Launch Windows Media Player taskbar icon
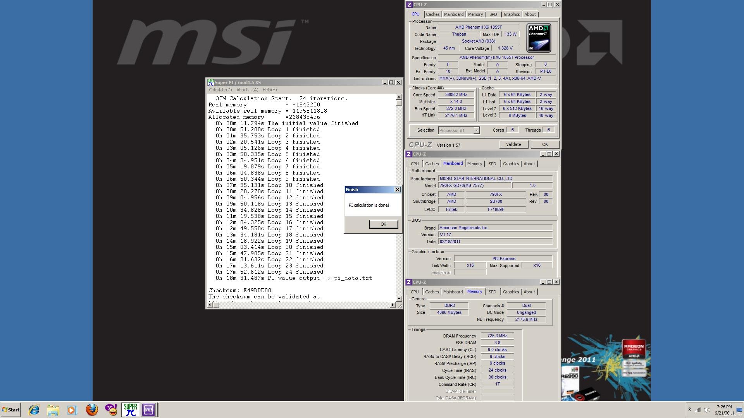The image size is (744, 418). [x=72, y=410]
